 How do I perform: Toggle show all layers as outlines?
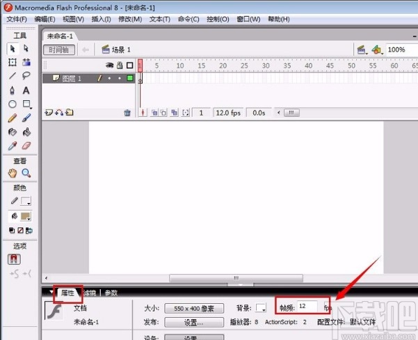(130, 65)
